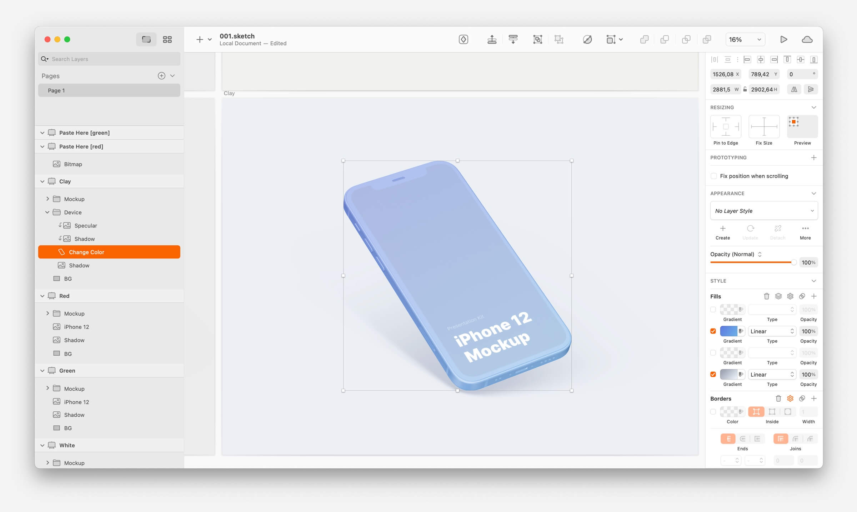Click the Scale/resize tool dropdown icon
This screenshot has height=512, width=857.
point(614,39)
